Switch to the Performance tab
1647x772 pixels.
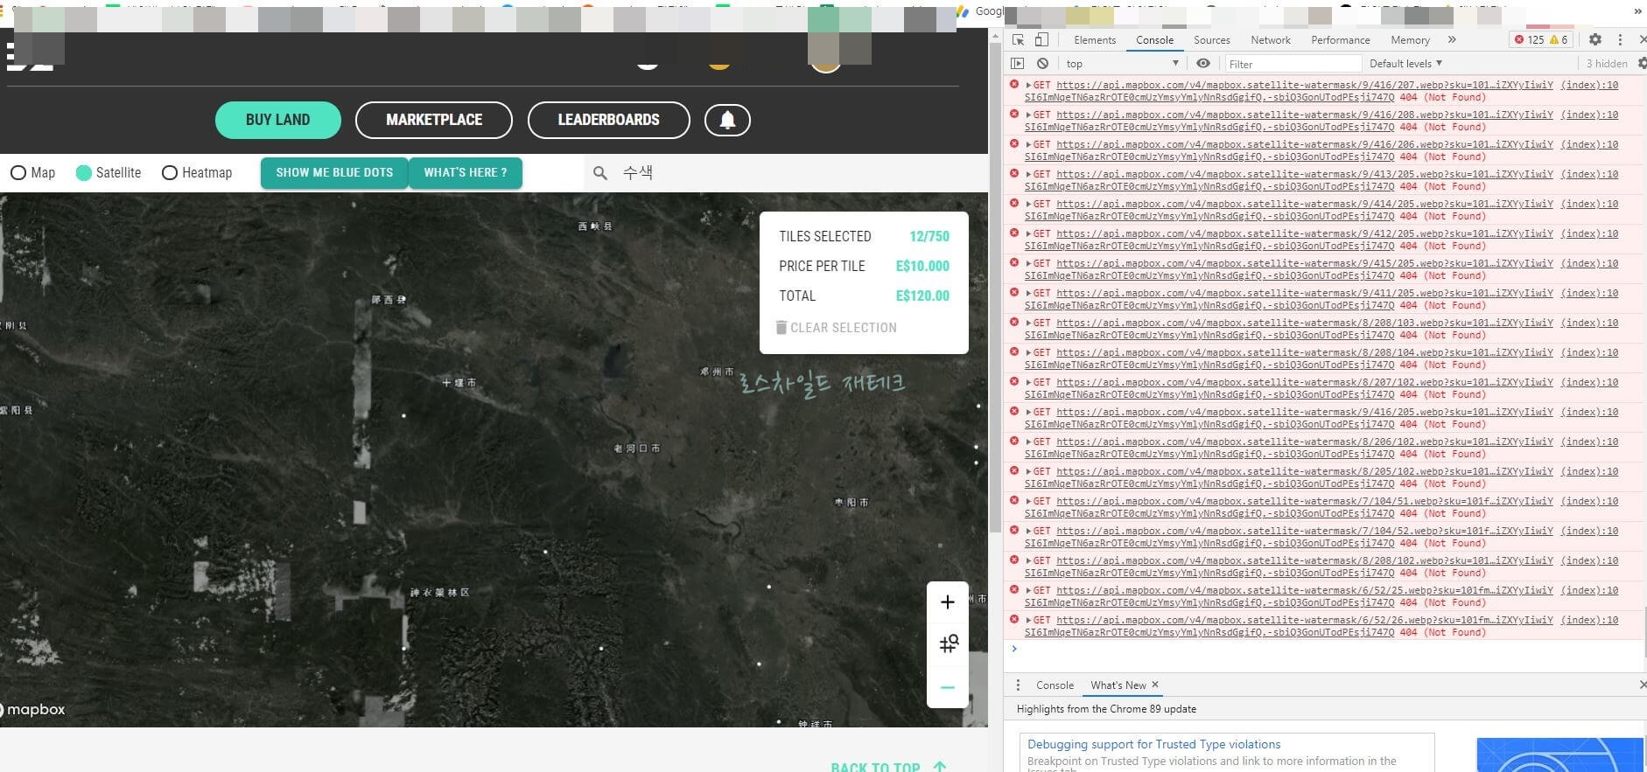1340,40
